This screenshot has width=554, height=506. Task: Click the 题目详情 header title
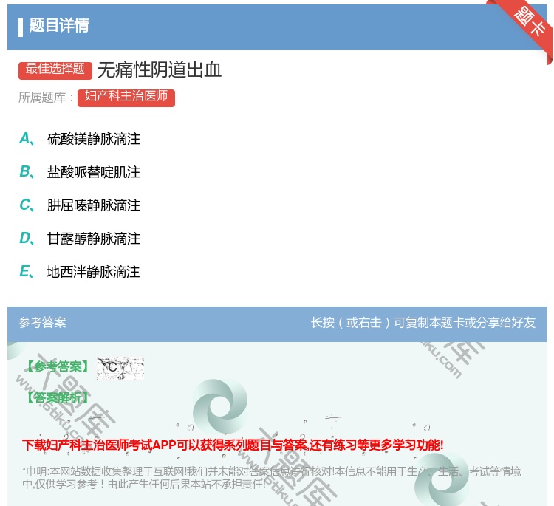pos(59,25)
